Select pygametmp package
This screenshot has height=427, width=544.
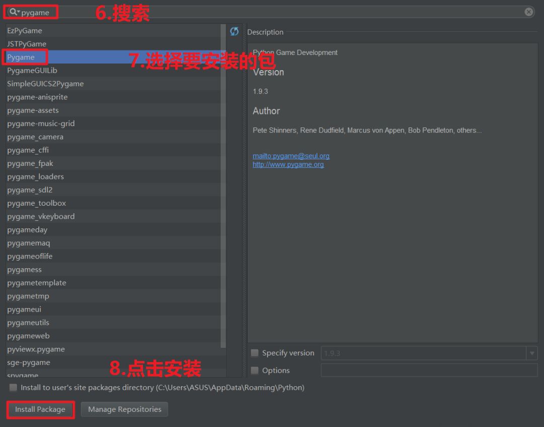(x=113, y=296)
